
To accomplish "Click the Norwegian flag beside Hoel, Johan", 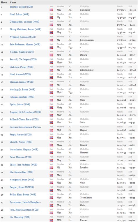I will click(52, 17).
